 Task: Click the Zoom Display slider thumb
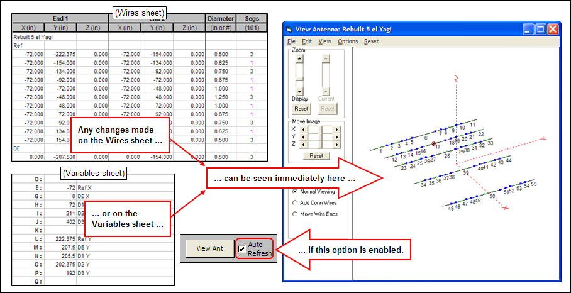coord(299,79)
